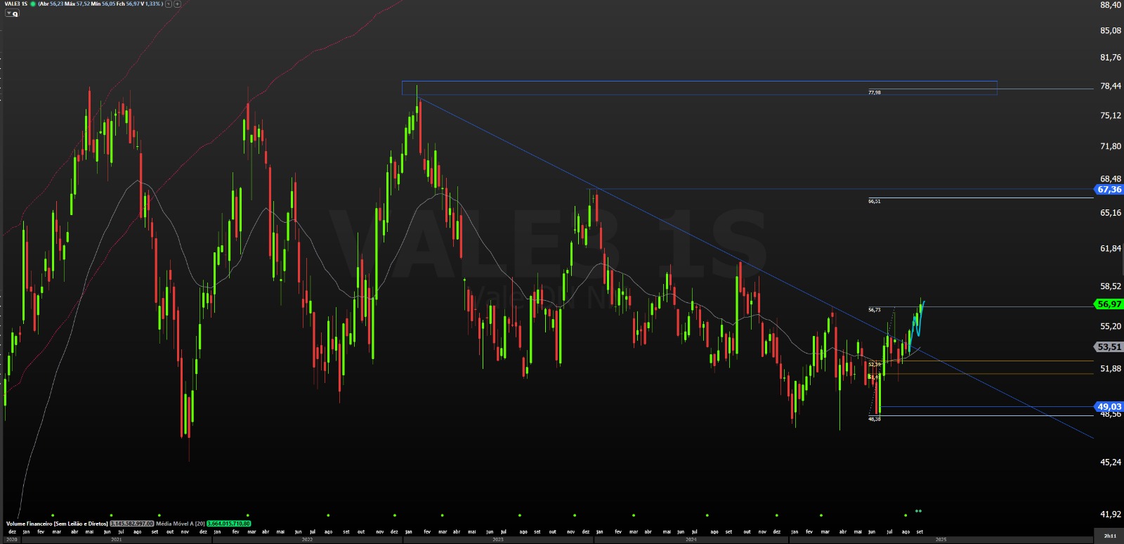Select the 67,36 blue price tag

coord(1109,190)
